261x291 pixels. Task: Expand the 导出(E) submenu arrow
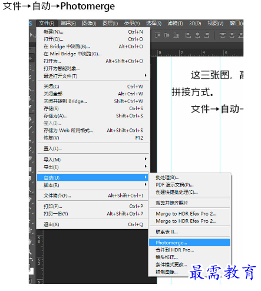pyautogui.click(x=146, y=166)
